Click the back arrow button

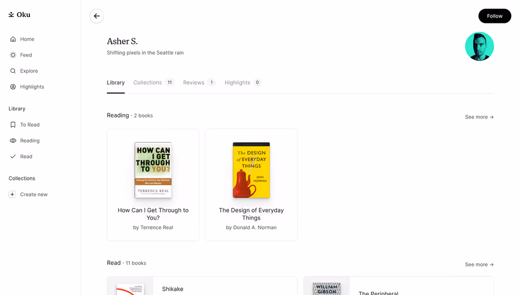point(96,16)
